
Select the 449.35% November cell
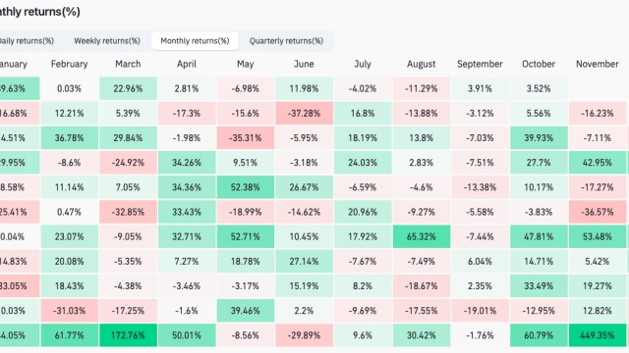[x=598, y=335]
